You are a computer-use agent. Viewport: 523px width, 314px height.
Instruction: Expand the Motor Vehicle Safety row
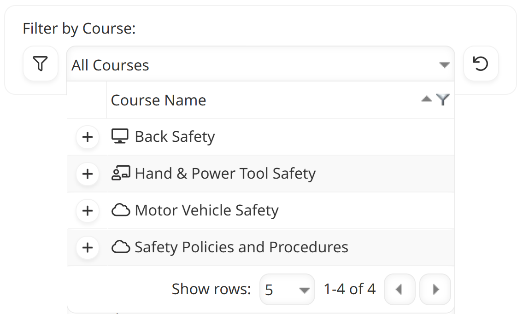click(x=88, y=211)
